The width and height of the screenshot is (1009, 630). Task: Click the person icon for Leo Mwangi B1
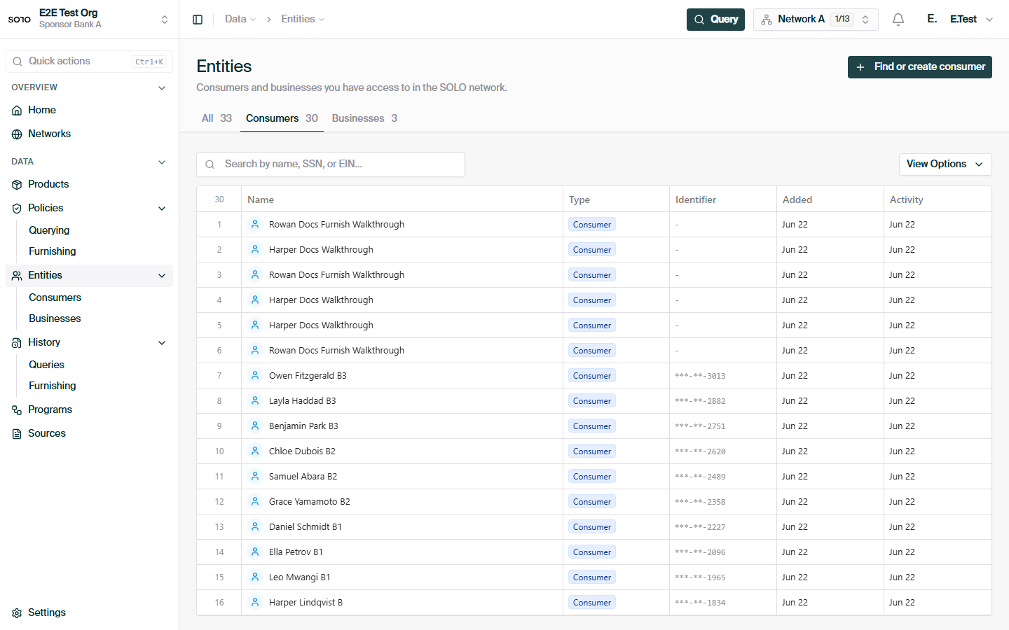tap(255, 577)
